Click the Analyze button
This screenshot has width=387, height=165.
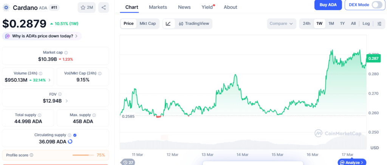[352, 162]
